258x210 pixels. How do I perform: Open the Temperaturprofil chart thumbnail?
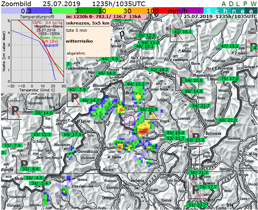pos(34,53)
